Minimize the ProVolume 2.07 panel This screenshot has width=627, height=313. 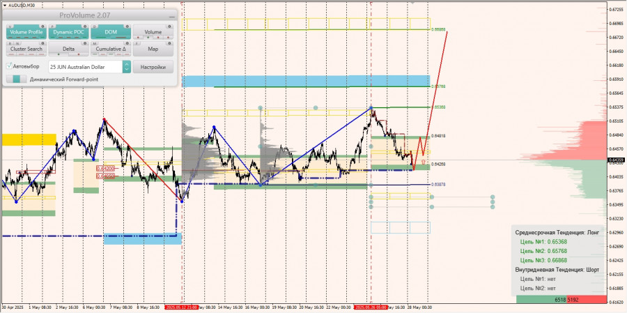(172, 17)
